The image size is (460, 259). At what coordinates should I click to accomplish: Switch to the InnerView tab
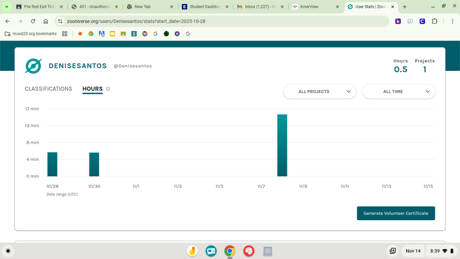pos(315,7)
